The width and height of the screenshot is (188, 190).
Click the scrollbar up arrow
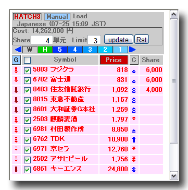click(x=174, y=15)
